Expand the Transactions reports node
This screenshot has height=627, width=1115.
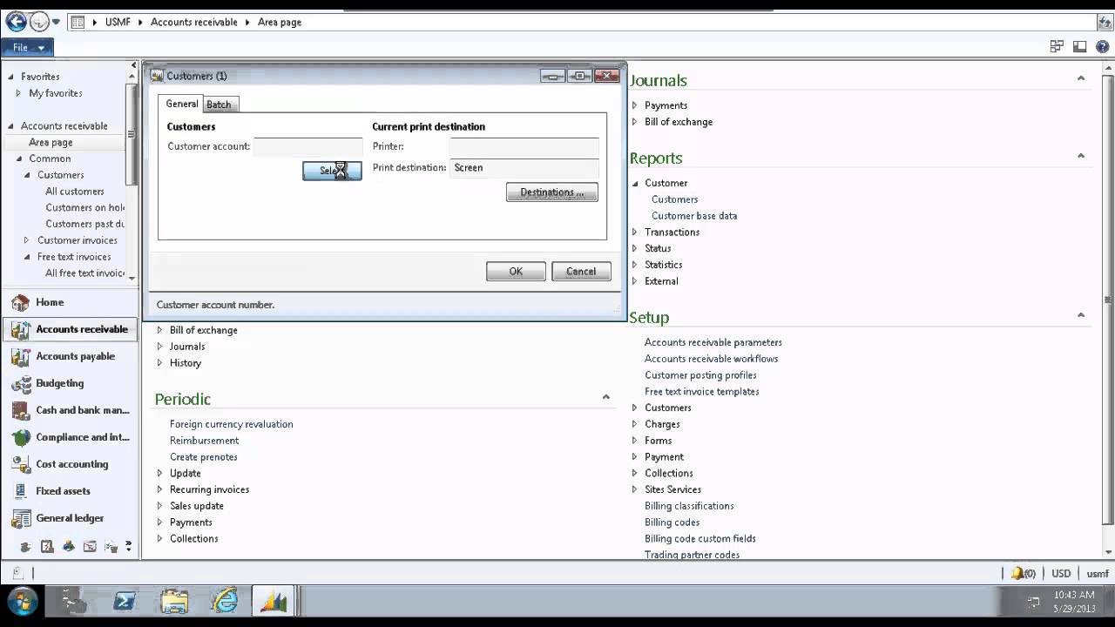click(x=634, y=233)
